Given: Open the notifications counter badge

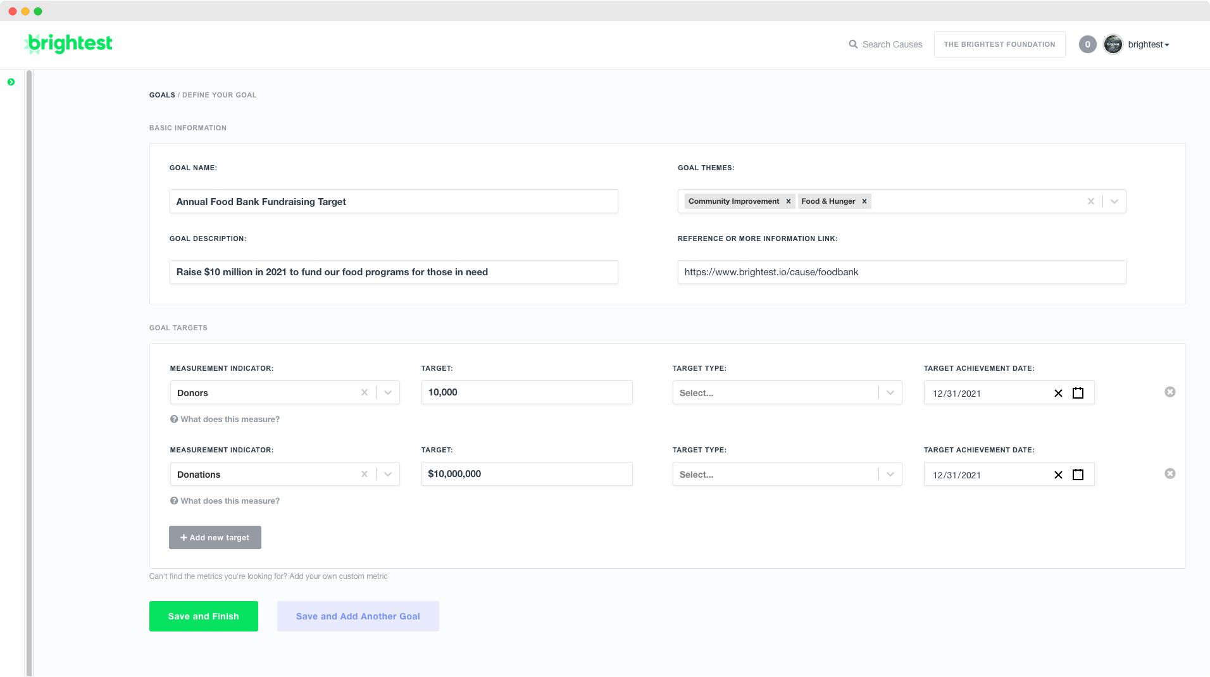Looking at the screenshot, I should pos(1087,44).
